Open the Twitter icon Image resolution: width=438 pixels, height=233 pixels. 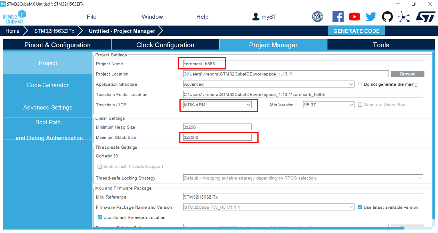[x=371, y=16]
